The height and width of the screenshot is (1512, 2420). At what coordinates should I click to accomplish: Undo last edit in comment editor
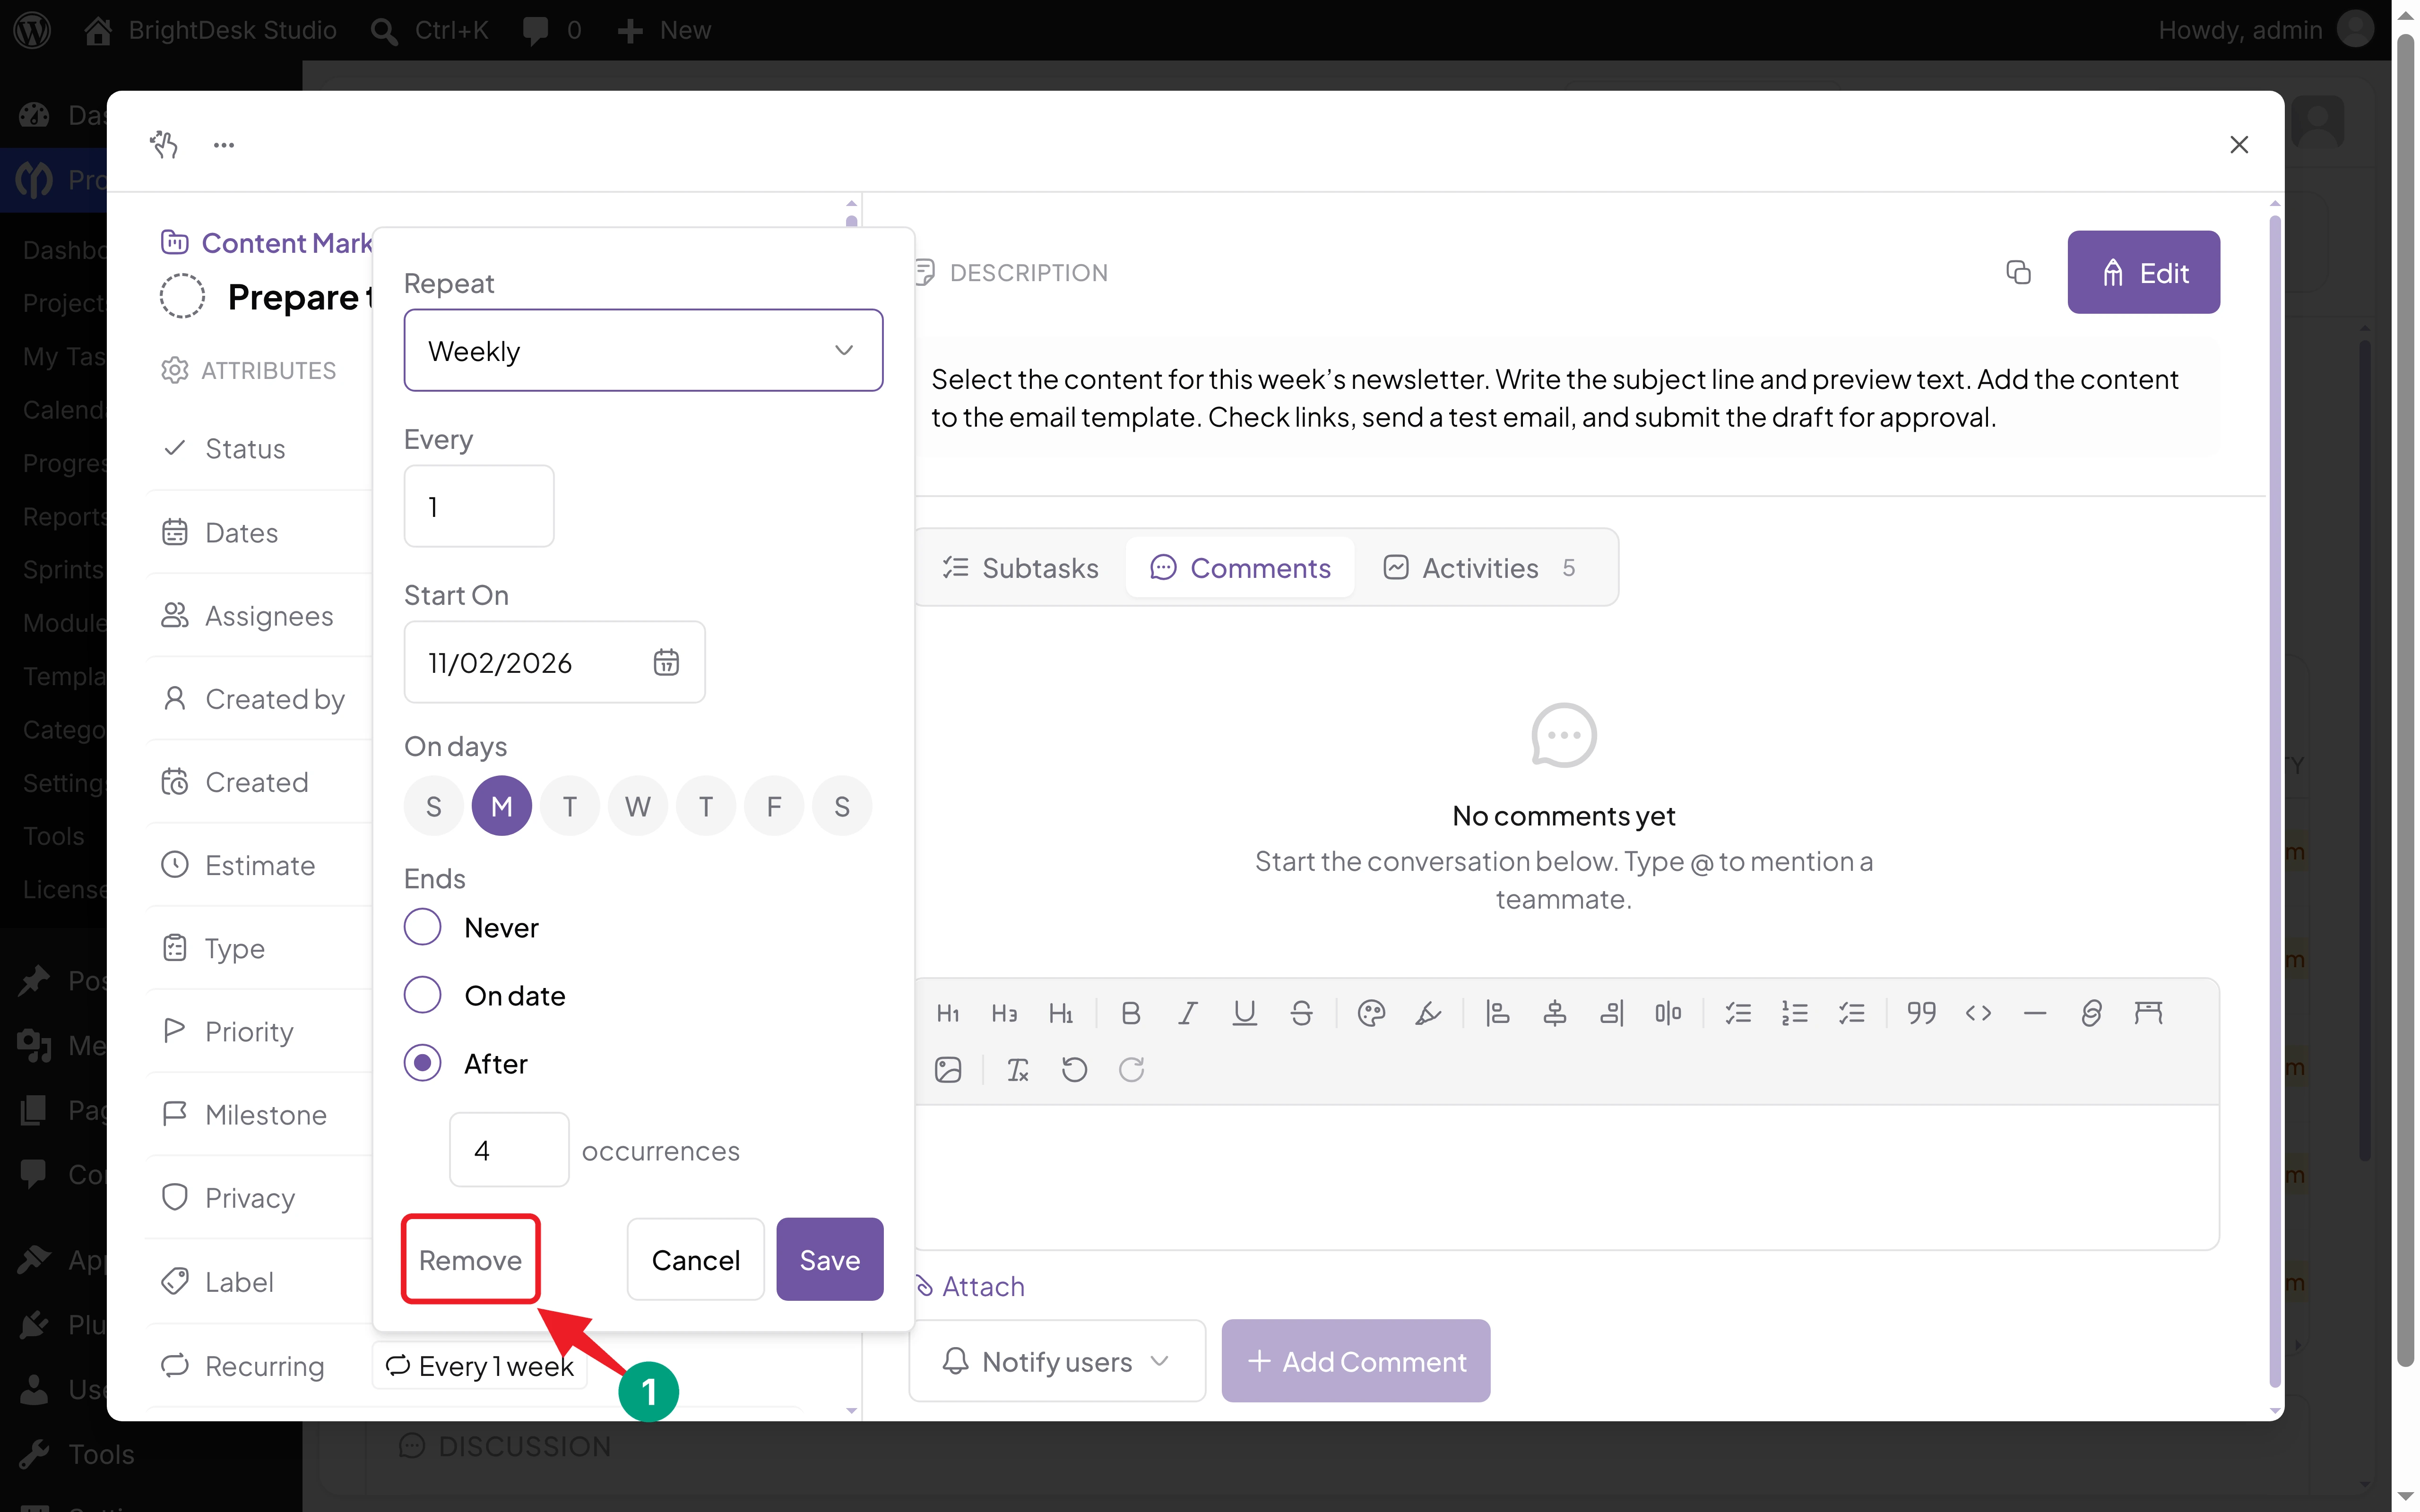1074,1070
